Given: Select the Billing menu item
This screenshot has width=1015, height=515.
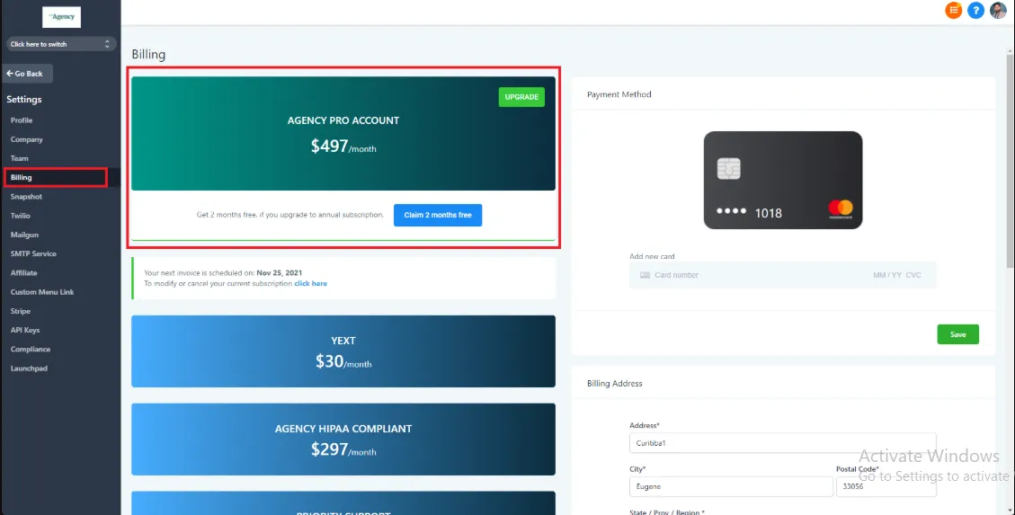Looking at the screenshot, I should (x=55, y=177).
